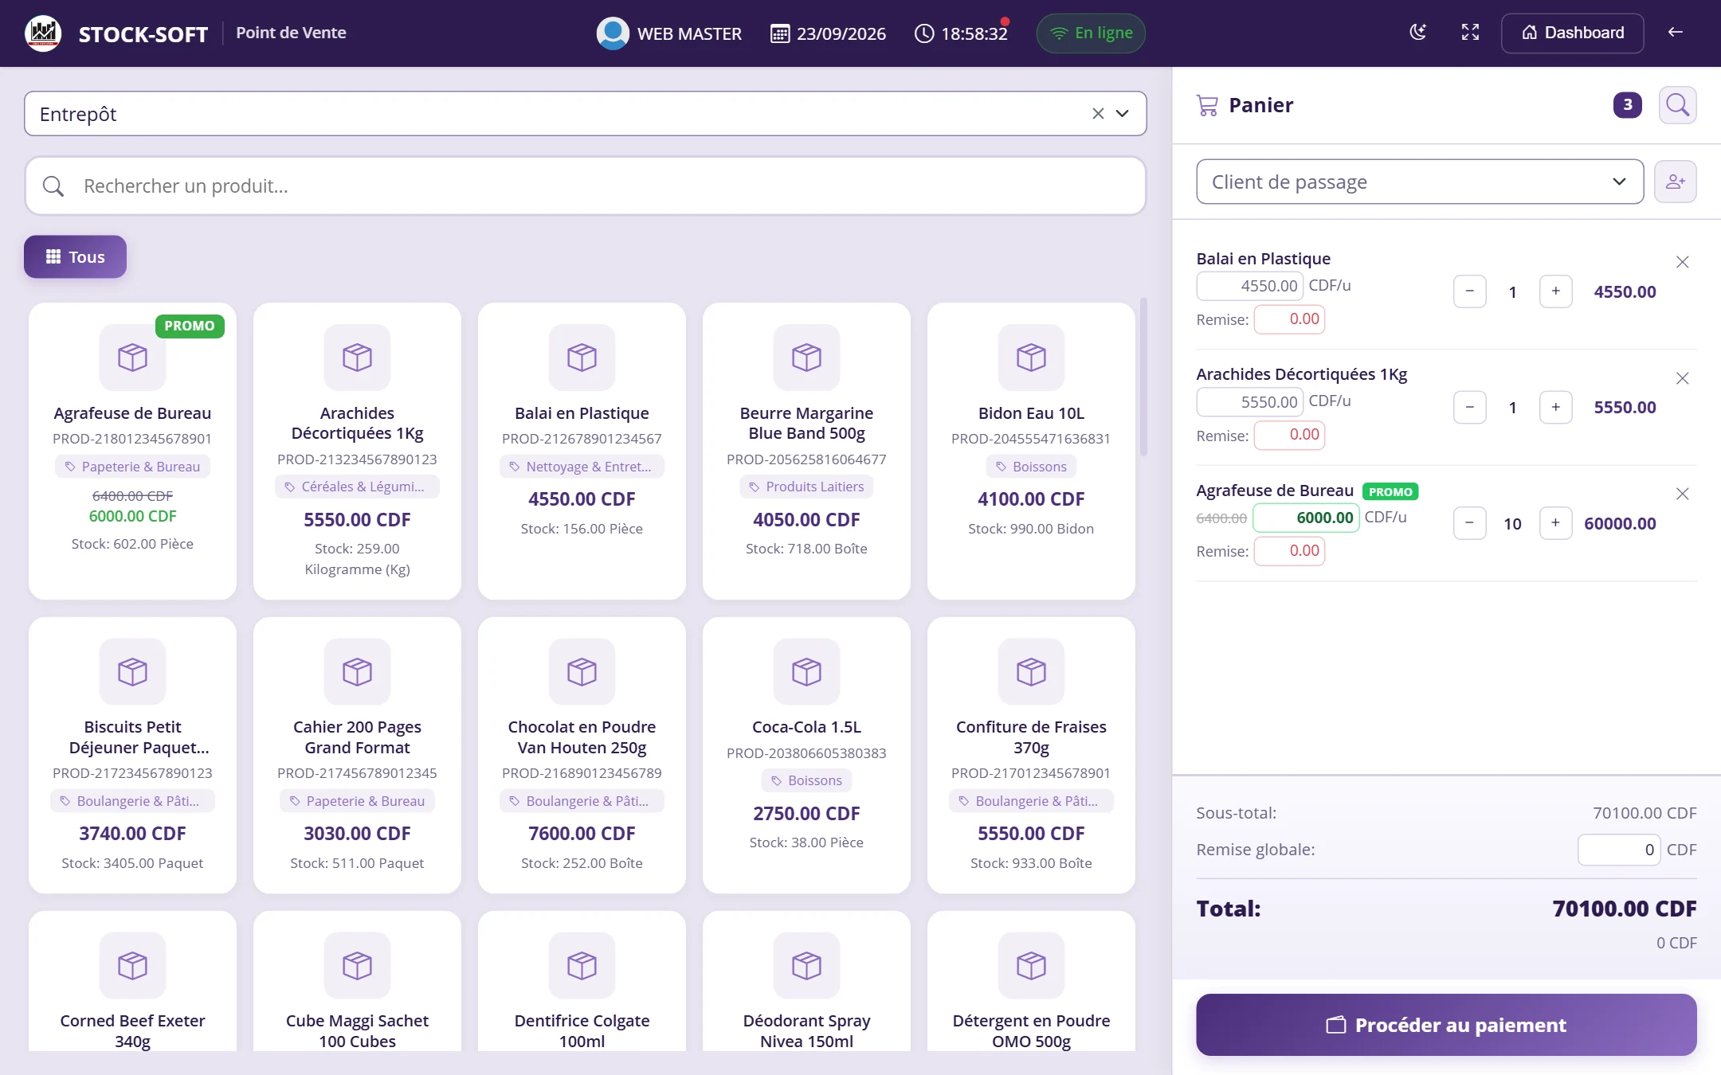Viewport: 1721px width, 1075px height.
Task: Click Procéder au paiement
Action: (x=1446, y=1025)
